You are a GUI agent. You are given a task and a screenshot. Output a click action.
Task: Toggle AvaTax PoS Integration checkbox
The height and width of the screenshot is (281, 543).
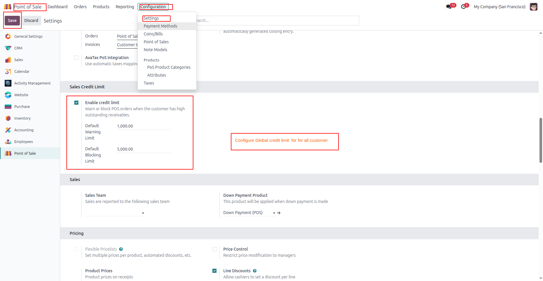(x=76, y=58)
